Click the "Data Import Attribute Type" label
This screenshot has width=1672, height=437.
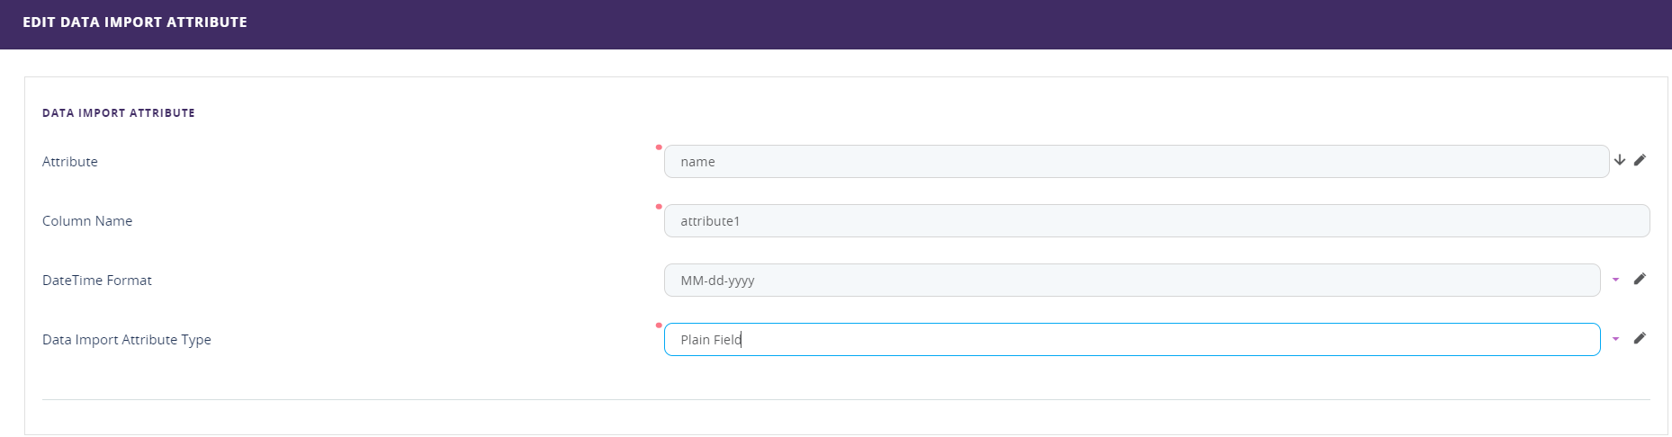point(127,340)
